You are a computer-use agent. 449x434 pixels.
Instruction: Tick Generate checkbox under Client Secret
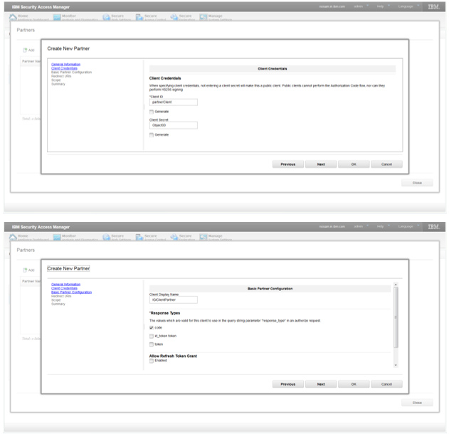[x=152, y=135]
